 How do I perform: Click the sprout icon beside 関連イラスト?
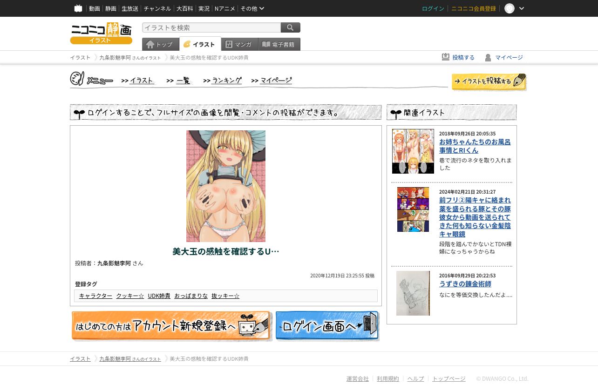396,113
